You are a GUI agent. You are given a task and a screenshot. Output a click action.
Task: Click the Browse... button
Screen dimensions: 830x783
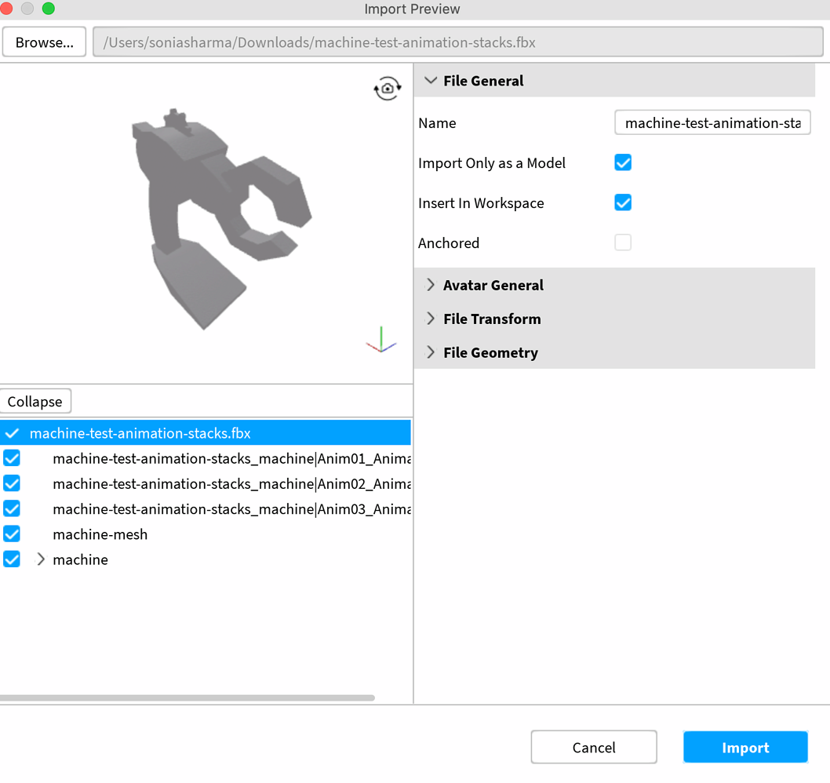pos(45,42)
